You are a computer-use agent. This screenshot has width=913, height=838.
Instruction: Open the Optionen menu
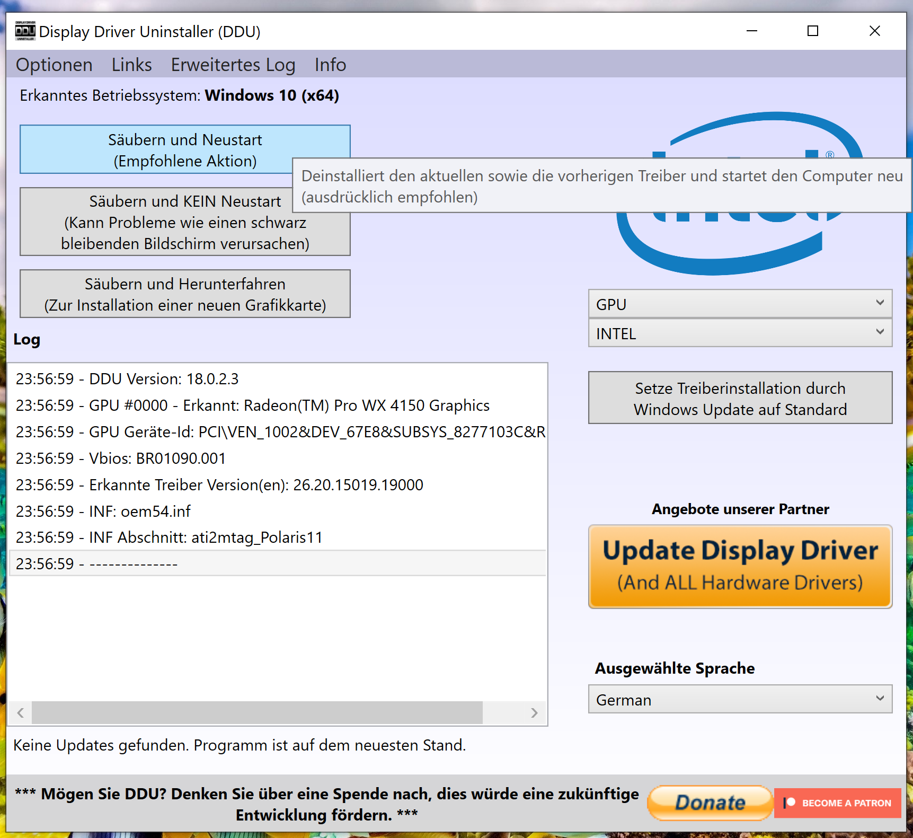[54, 64]
